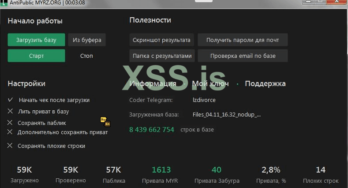
Task: Click the 59K Загружено counter
Action: pyautogui.click(x=25, y=174)
